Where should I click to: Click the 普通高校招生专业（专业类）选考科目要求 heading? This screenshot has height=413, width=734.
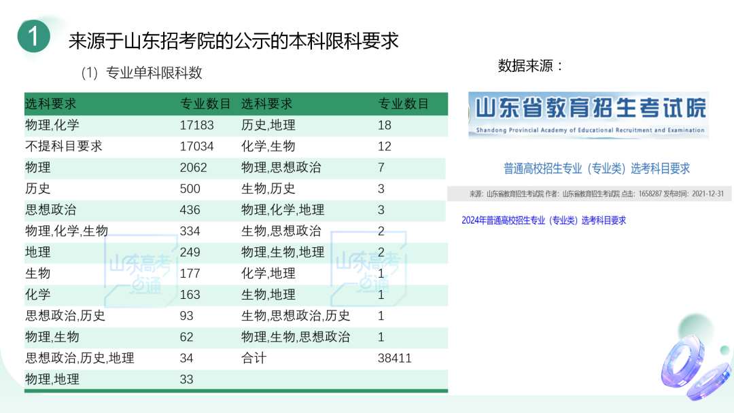596,168
